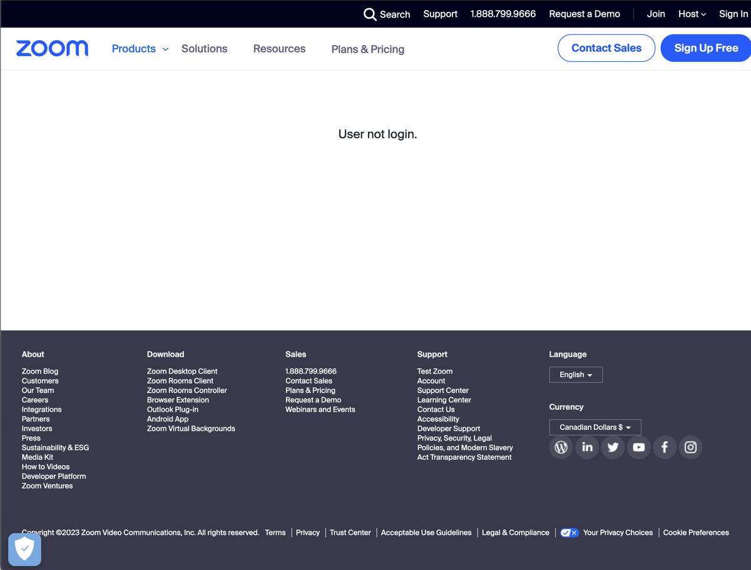
Task: Click Sign In in the top bar
Action: pos(733,14)
